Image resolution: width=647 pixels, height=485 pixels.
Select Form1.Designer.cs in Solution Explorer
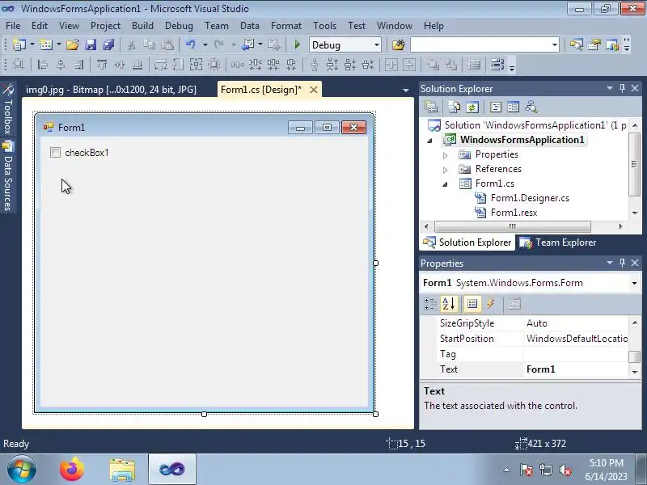pyautogui.click(x=530, y=198)
